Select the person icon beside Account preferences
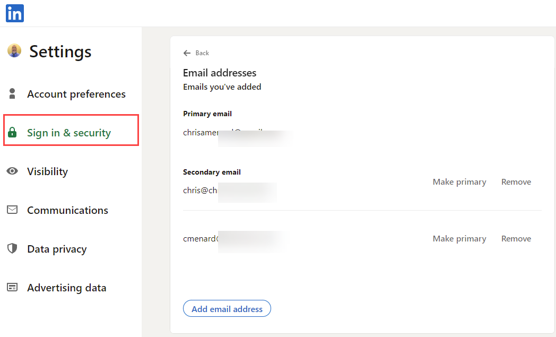 [x=12, y=93]
